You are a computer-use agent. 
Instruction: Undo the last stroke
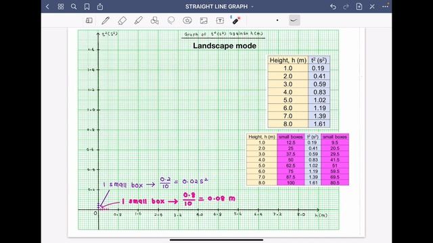click(333, 6)
